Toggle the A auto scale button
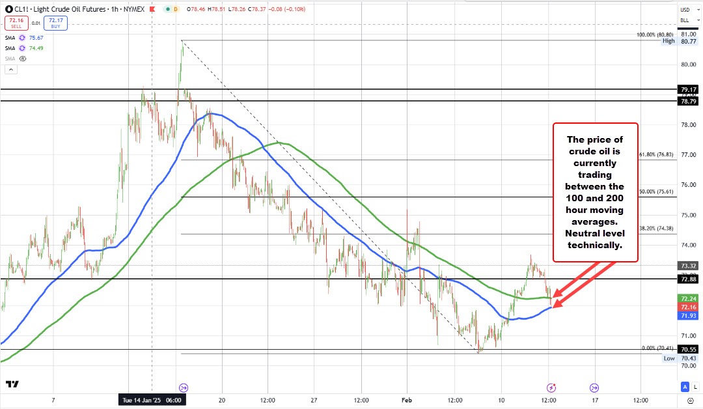This screenshot has width=703, height=409. click(x=685, y=387)
